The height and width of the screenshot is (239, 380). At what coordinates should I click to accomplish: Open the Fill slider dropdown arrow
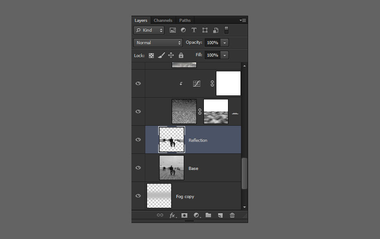coord(225,55)
